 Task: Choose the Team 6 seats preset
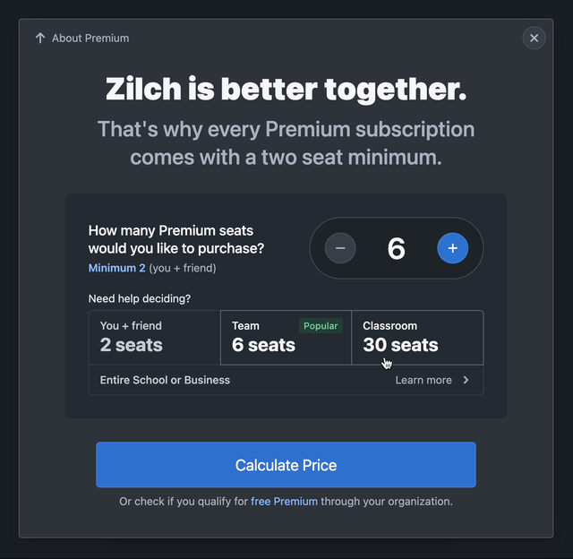(x=286, y=338)
